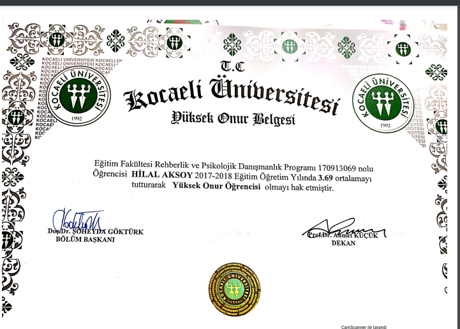Image resolution: width=460 pixels, height=329 pixels.
Task: Click the left Kocaeli Üniversitesi 1992 logo
Action: tap(78, 96)
